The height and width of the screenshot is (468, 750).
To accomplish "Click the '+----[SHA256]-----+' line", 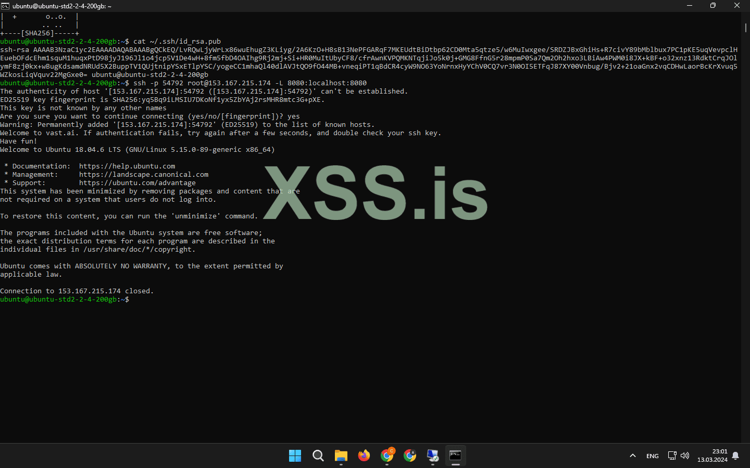I will coord(40,33).
